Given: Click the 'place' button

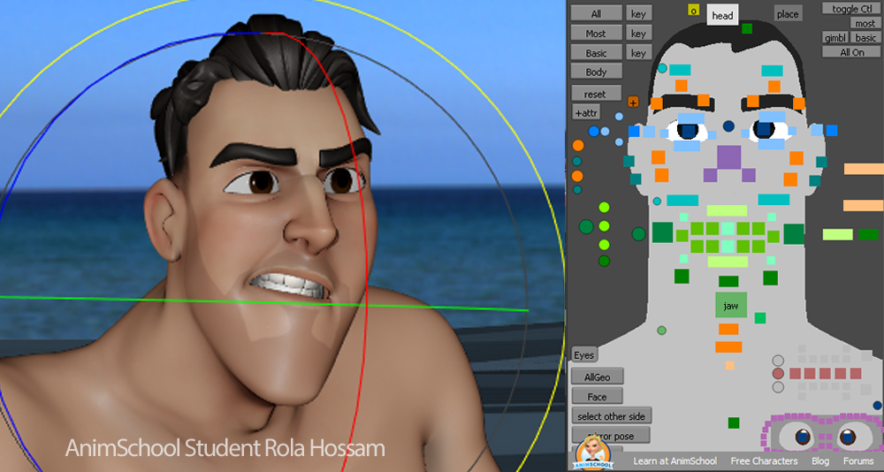Looking at the screenshot, I should click(788, 14).
